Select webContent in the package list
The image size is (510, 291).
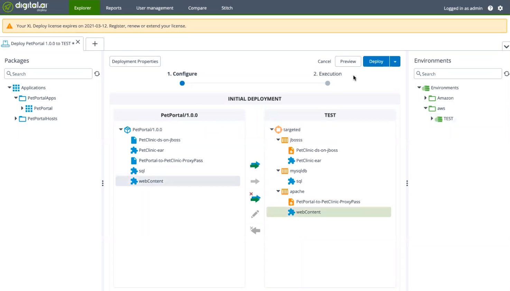click(x=178, y=181)
